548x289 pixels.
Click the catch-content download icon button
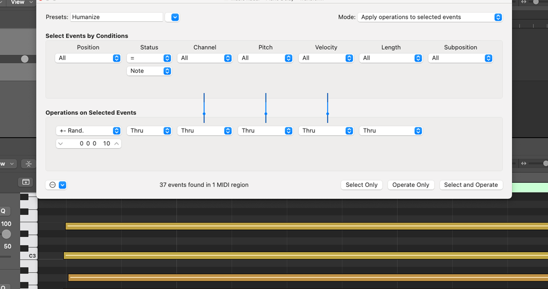click(26, 182)
